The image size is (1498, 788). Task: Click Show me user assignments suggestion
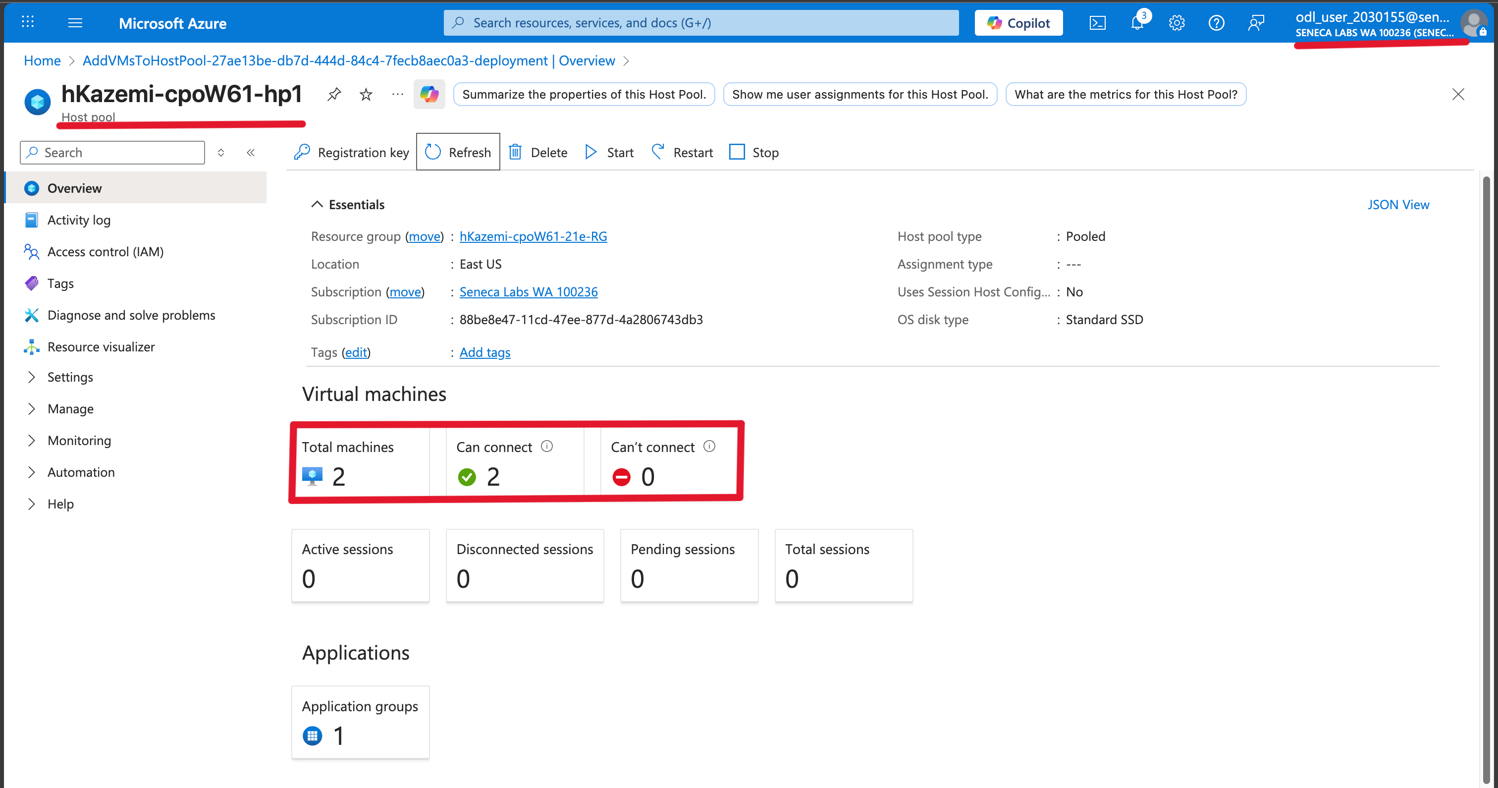click(x=860, y=94)
